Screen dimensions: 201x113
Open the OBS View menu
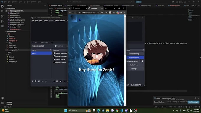40,20
